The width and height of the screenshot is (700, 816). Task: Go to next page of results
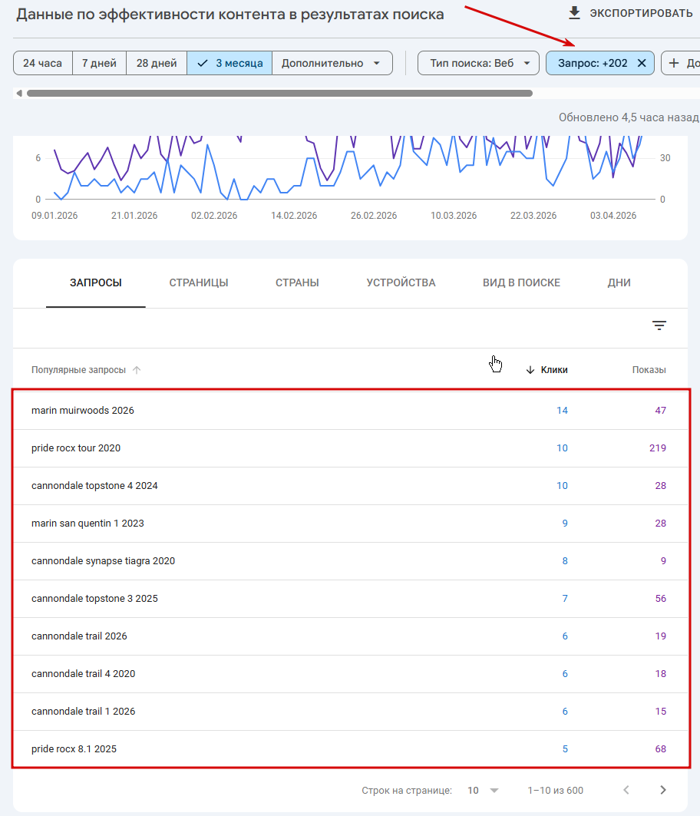pos(663,790)
